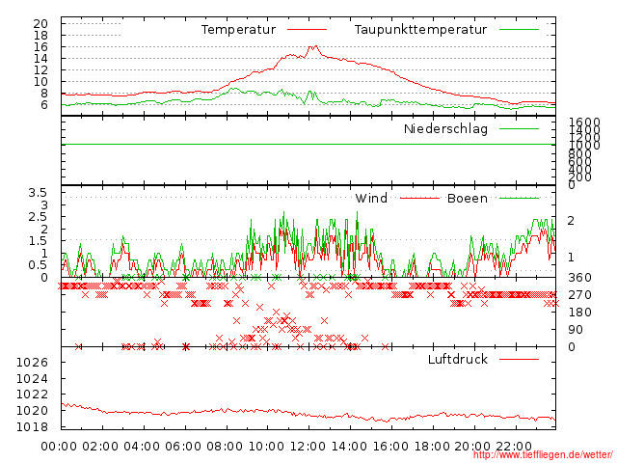Click the 16:00 time axis label
Screen dimensions: 617x463
(390, 447)
